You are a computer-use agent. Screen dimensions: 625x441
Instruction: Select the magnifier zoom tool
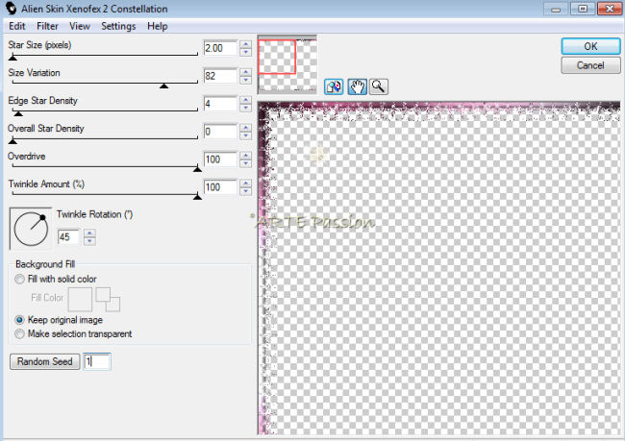tap(378, 86)
